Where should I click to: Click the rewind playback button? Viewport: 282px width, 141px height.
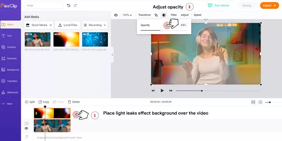(x=153, y=91)
